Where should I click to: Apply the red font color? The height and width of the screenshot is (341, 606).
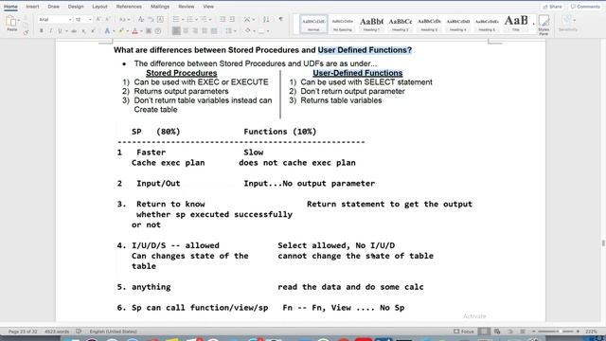(x=134, y=31)
